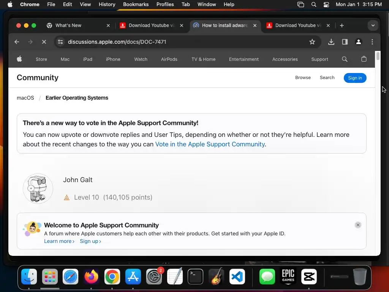Click the Sign up link
The width and height of the screenshot is (389, 292).
(x=90, y=241)
